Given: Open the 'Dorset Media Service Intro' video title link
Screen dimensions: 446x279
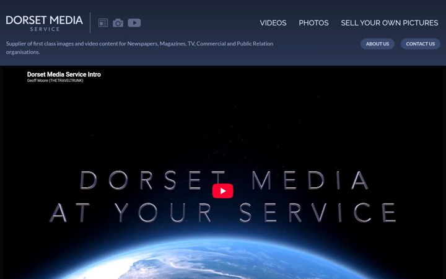Looking at the screenshot, I should 64,74.
